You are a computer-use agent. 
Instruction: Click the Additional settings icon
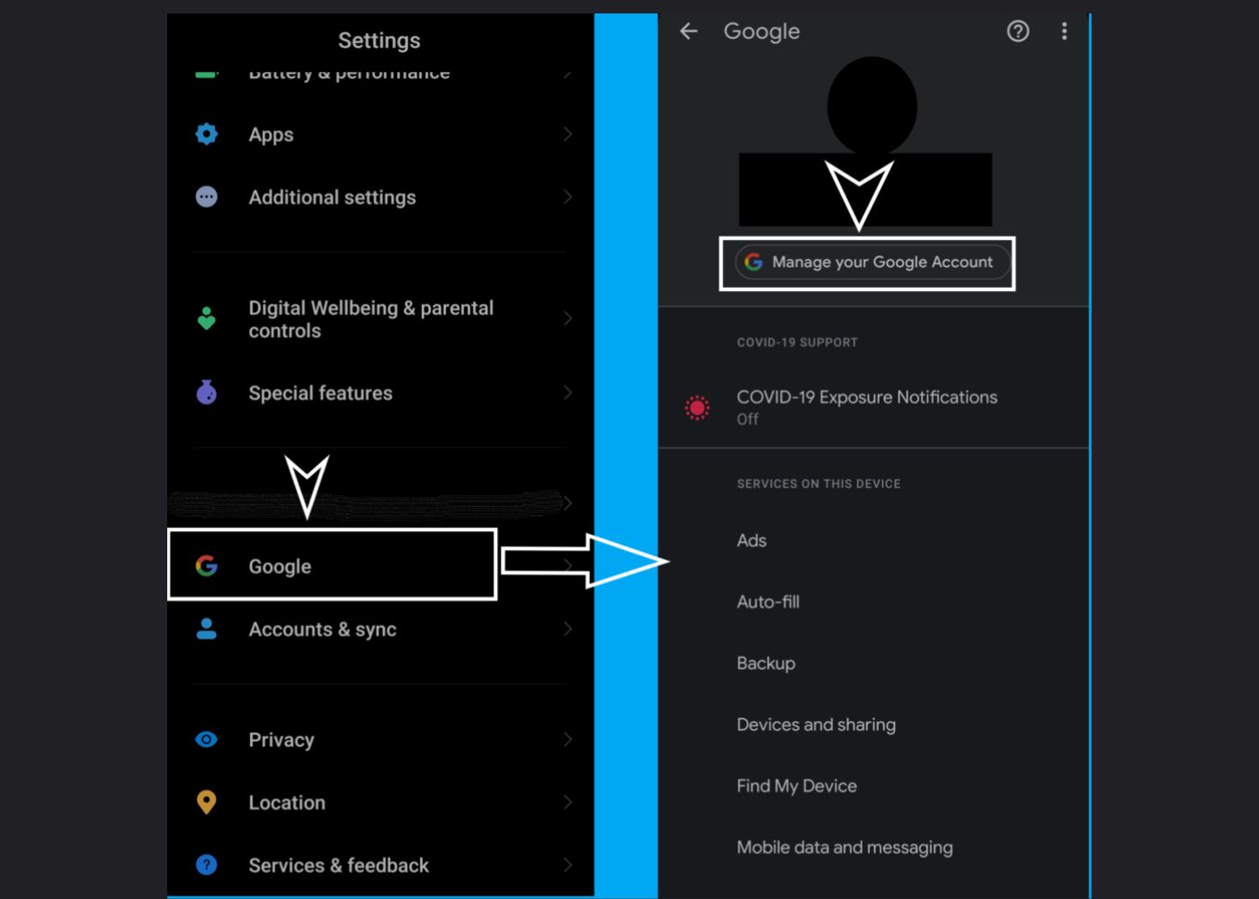[206, 197]
